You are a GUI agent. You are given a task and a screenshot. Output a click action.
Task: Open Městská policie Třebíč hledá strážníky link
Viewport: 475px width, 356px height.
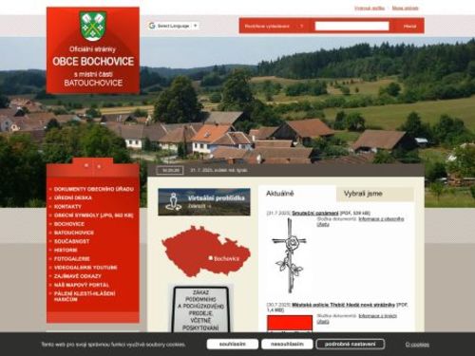(x=343, y=305)
